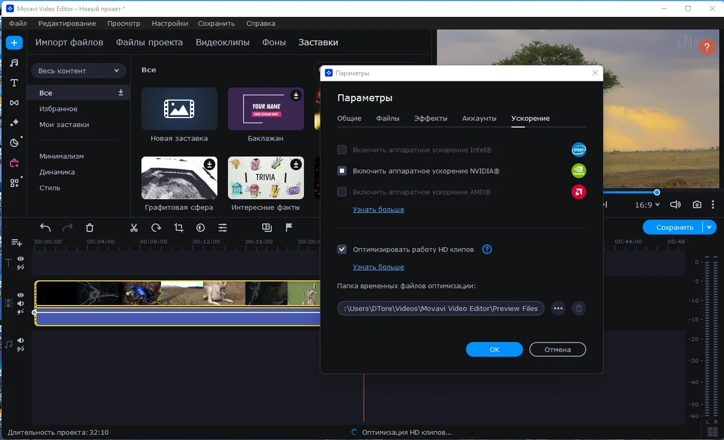
Task: Click the question mark help button on preview
Action: [707, 48]
